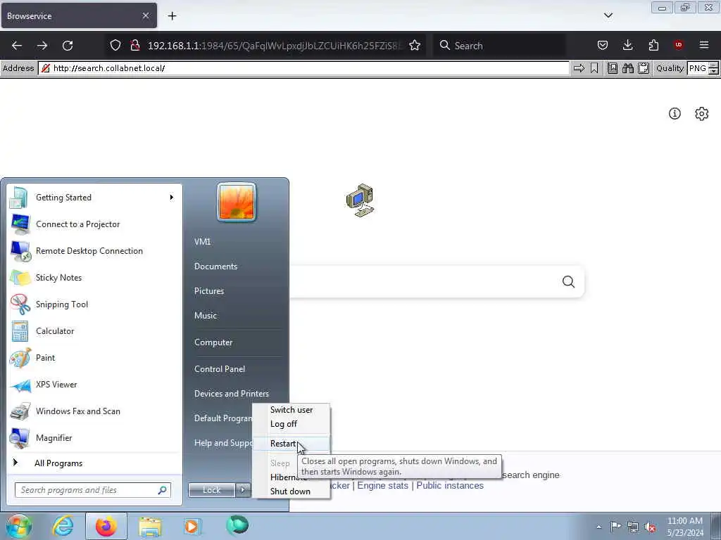This screenshot has width=721, height=540.
Task: Launch the Snipping Tool
Action: [x=95, y=304]
